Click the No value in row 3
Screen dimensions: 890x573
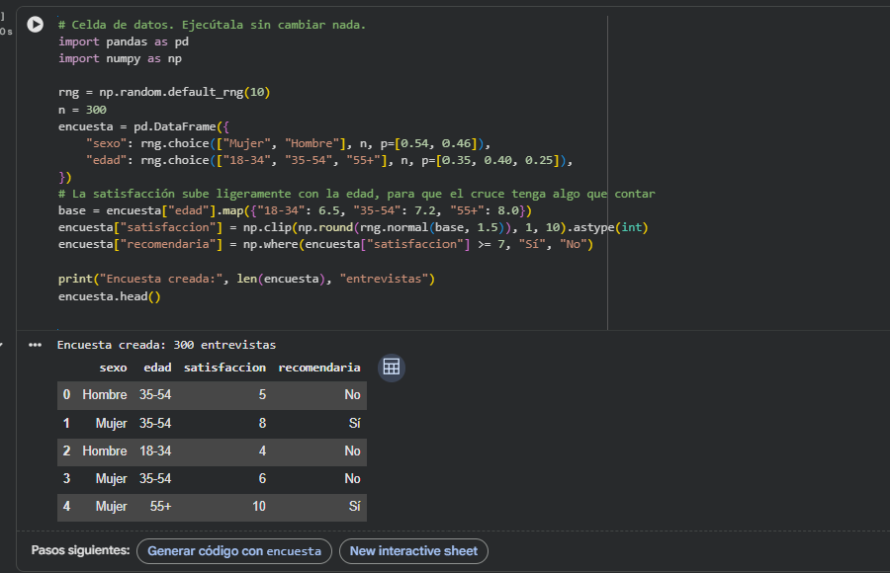pos(352,479)
